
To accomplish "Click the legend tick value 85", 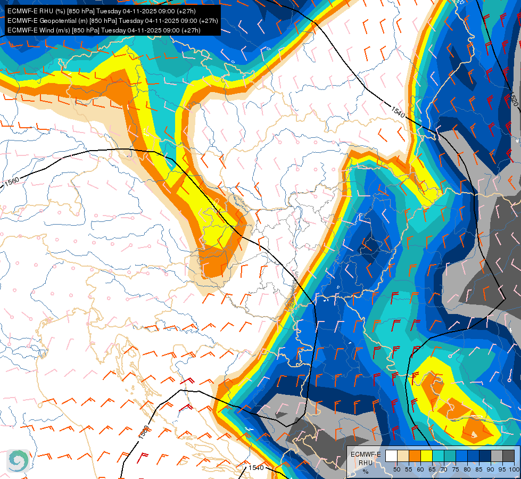I will pos(479,469).
